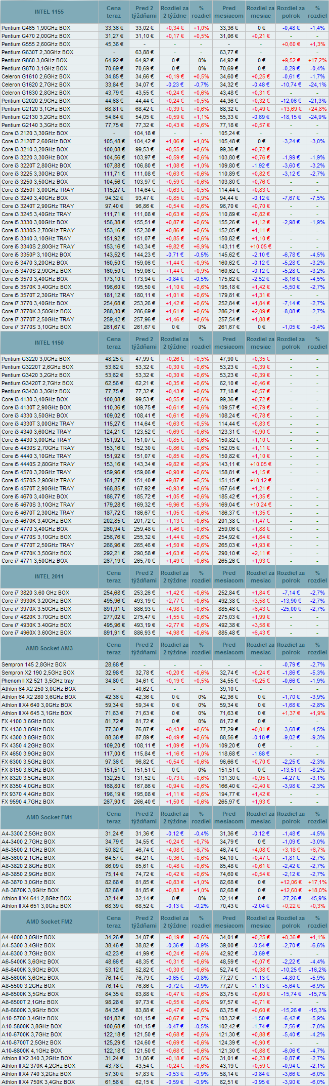329x1086 pixels.
Task: Click the -13,51 € half-year difference for FX 8150
Action: click(x=291, y=770)
